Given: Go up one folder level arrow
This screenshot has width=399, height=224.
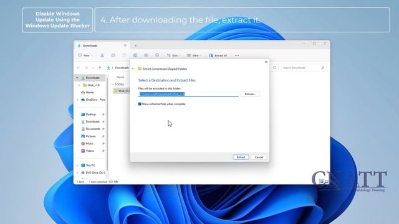Looking at the screenshot, I should click(x=100, y=68).
